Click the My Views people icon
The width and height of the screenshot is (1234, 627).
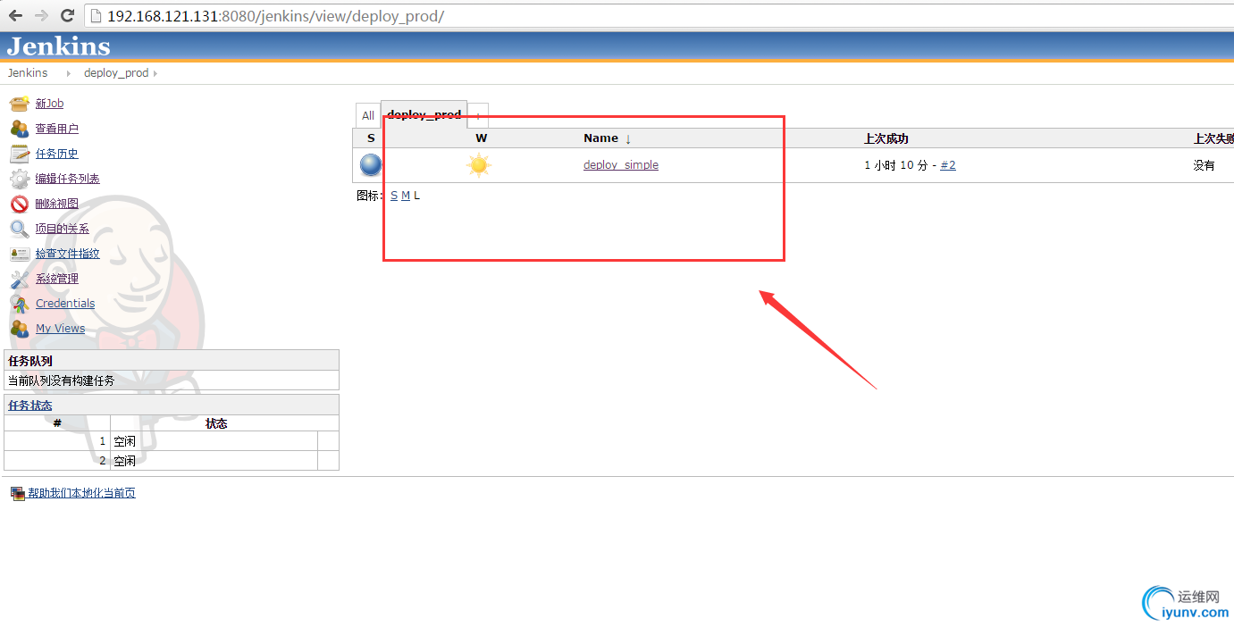pos(20,329)
